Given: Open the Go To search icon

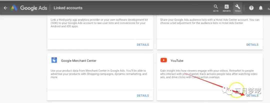Looking at the screenshot, I should coord(216,8).
